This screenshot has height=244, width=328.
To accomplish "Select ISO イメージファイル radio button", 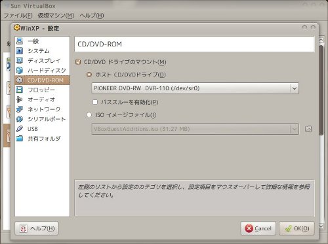I will pyautogui.click(x=89, y=114).
